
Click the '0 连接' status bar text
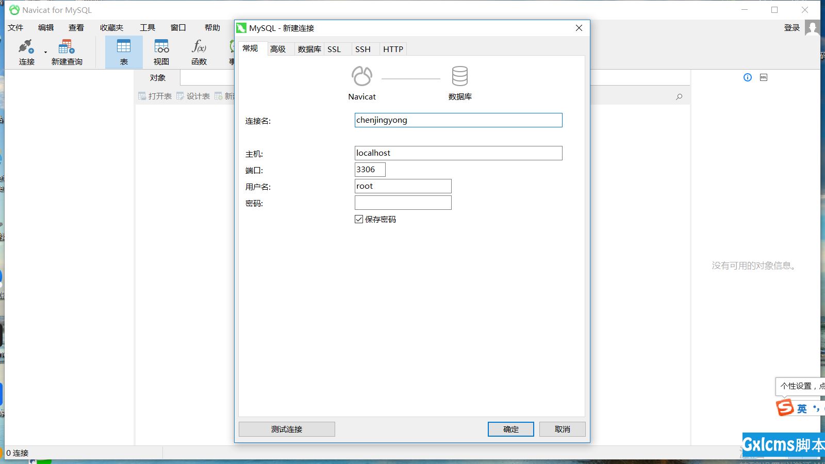[18, 453]
